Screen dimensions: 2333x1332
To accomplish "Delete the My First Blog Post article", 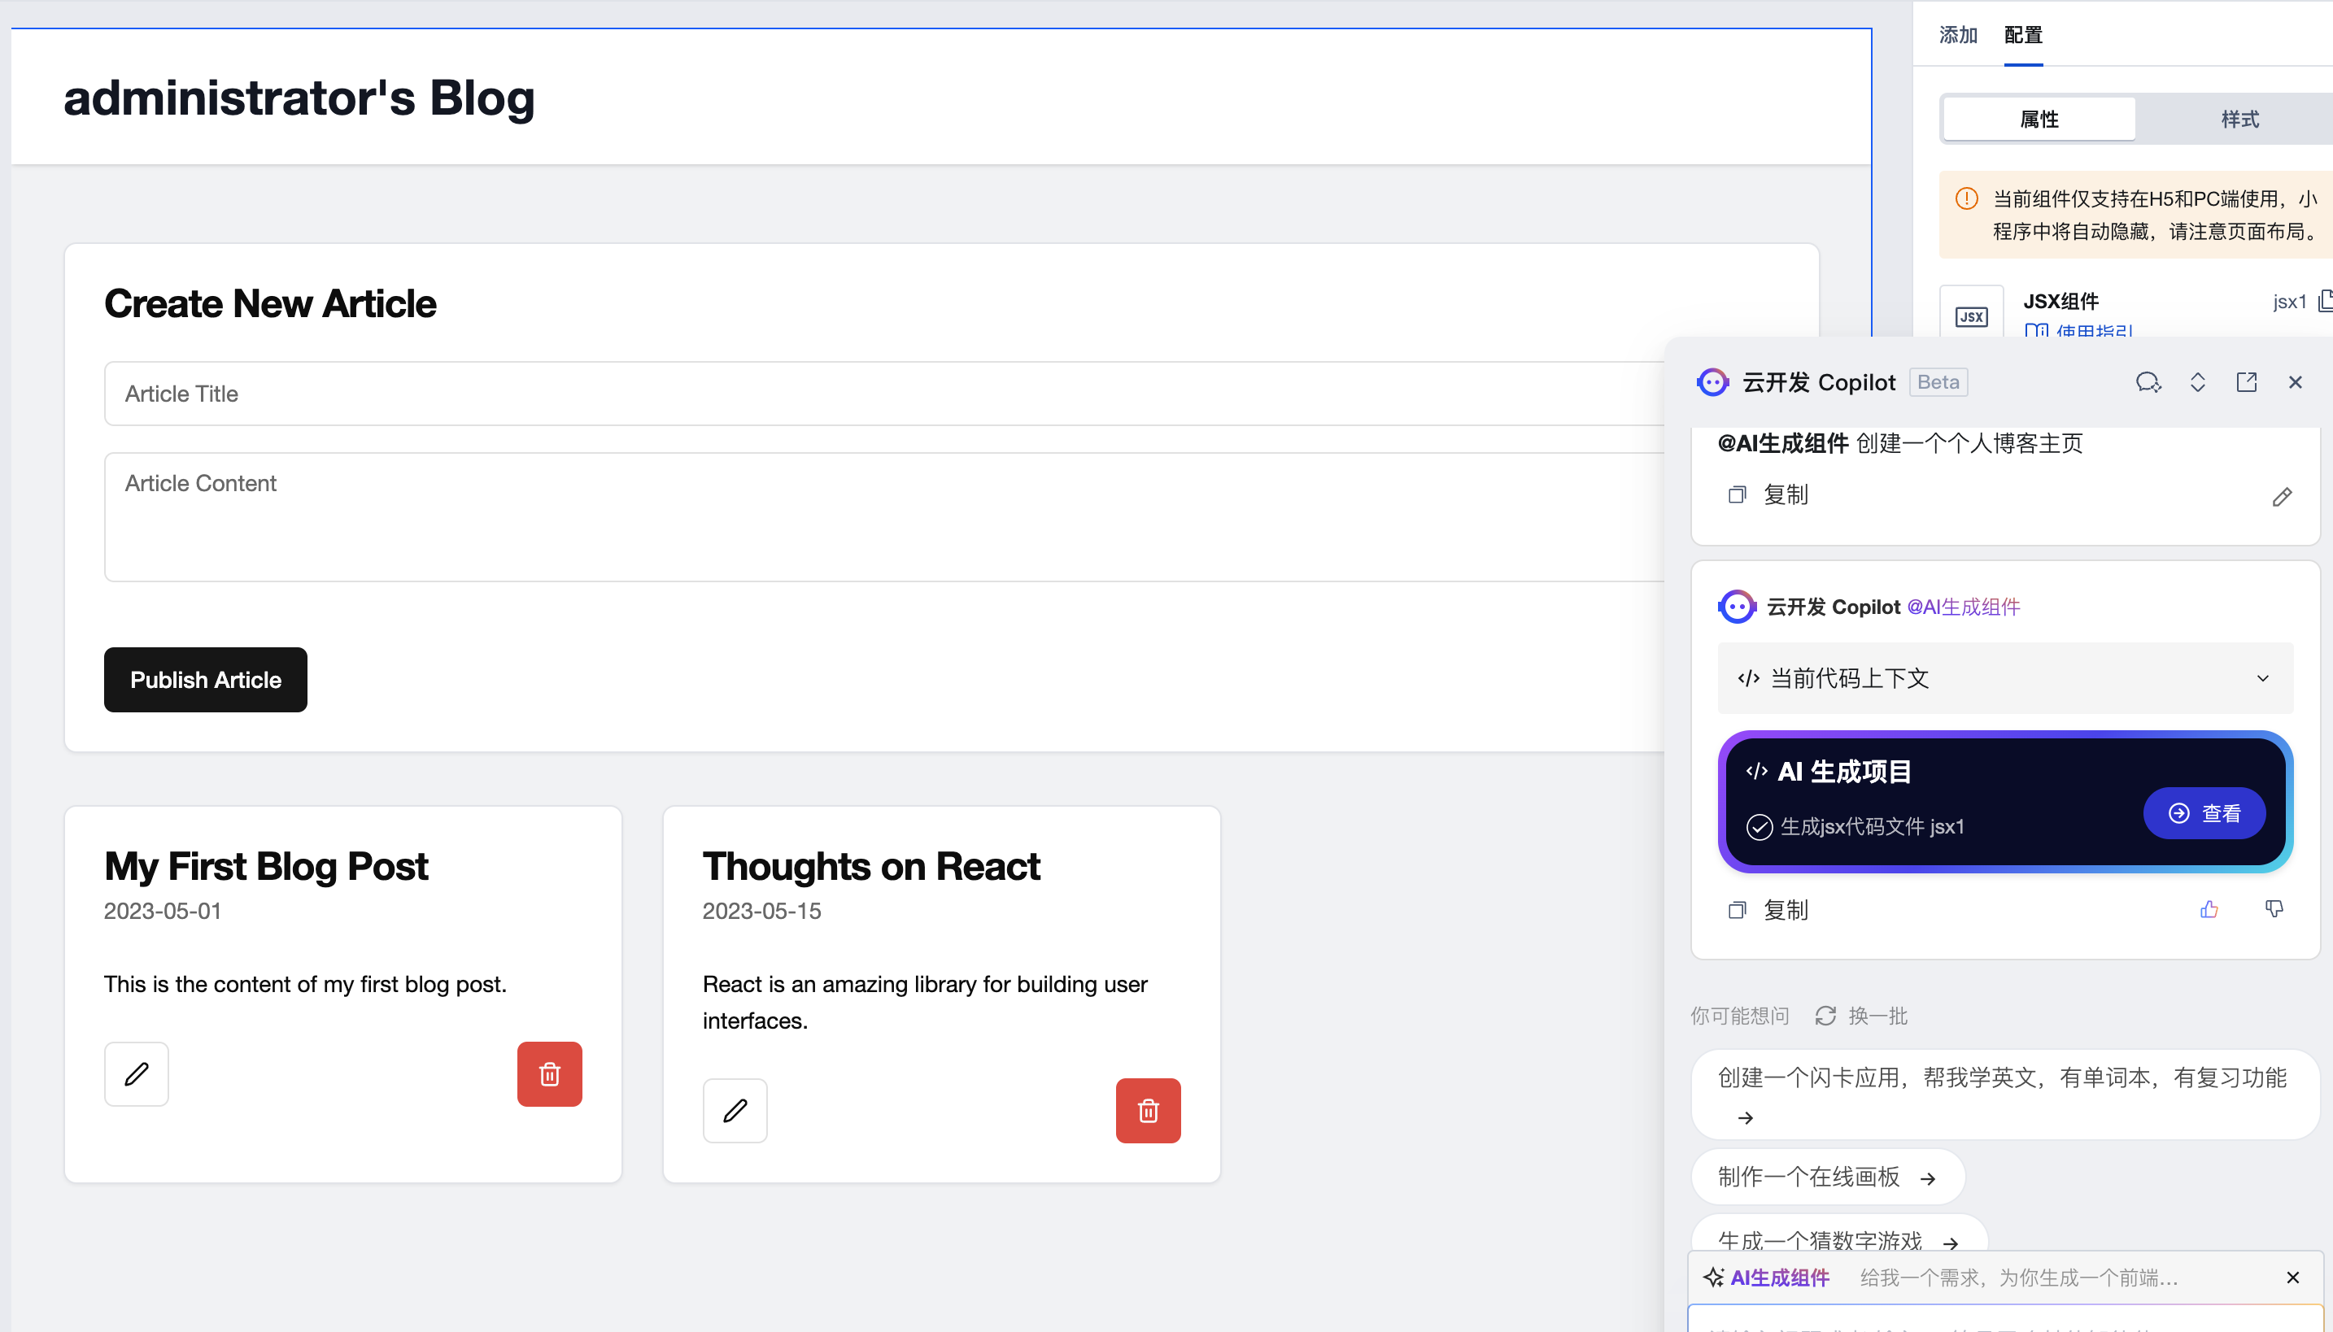I will coord(549,1073).
